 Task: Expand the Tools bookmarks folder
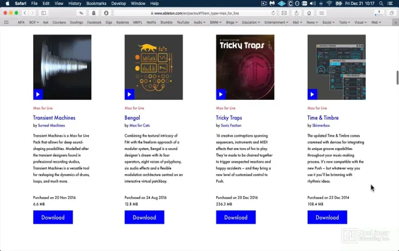[345, 22]
